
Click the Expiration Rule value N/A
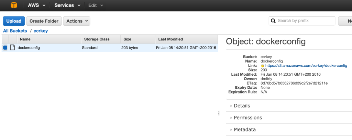click(x=264, y=92)
